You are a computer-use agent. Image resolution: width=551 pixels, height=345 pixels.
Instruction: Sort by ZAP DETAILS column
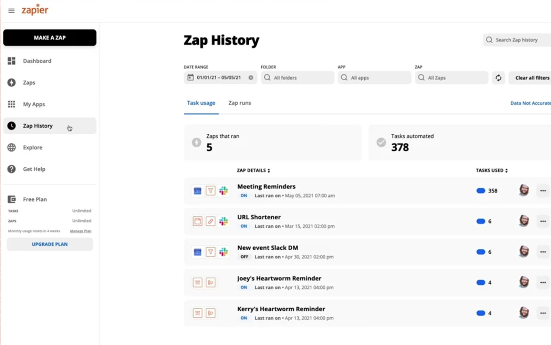point(253,170)
